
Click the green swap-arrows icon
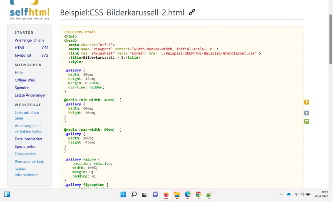[307, 121]
